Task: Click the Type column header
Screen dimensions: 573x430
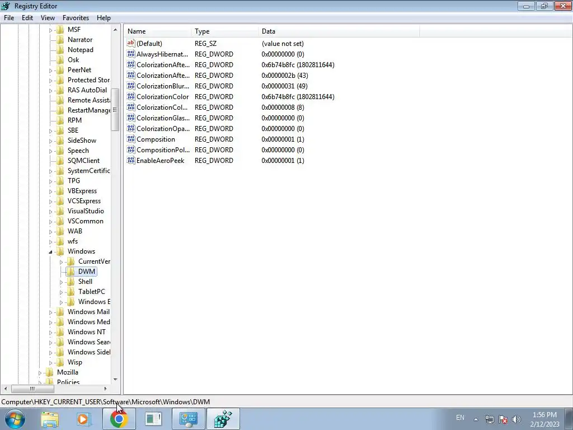Action: [x=224, y=31]
